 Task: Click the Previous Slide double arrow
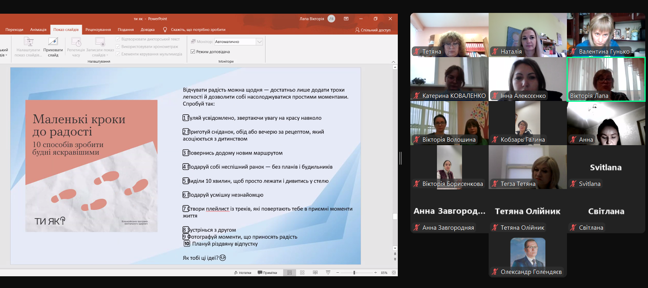[395, 254]
